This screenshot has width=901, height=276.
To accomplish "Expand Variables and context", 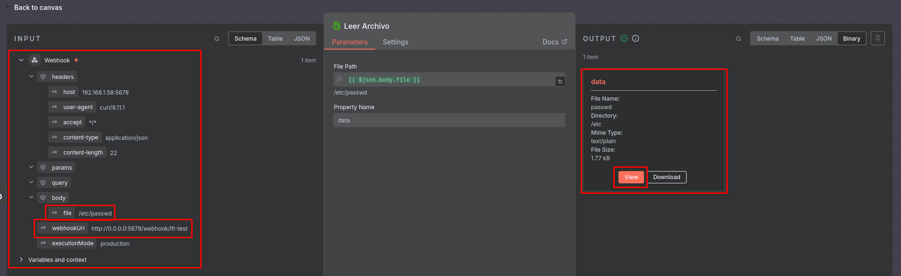I will tap(21, 259).
